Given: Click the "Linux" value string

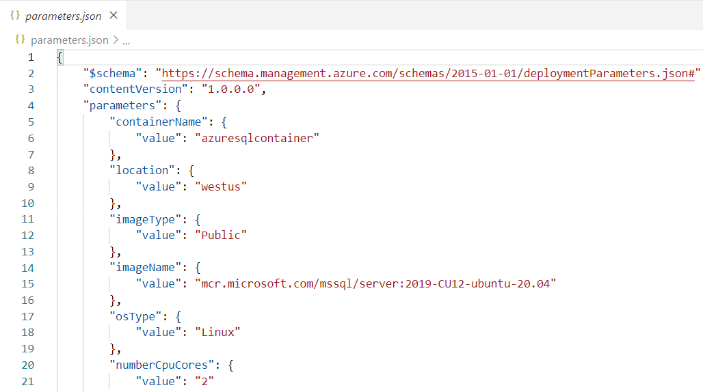Looking at the screenshot, I should (x=217, y=333).
